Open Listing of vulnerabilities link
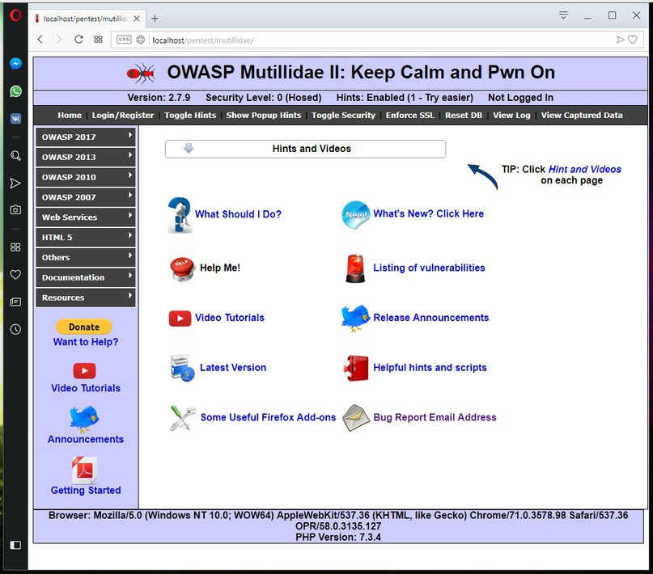The height and width of the screenshot is (574, 653). coord(430,268)
